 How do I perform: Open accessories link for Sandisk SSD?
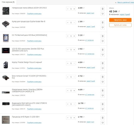click(x=34, y=55)
